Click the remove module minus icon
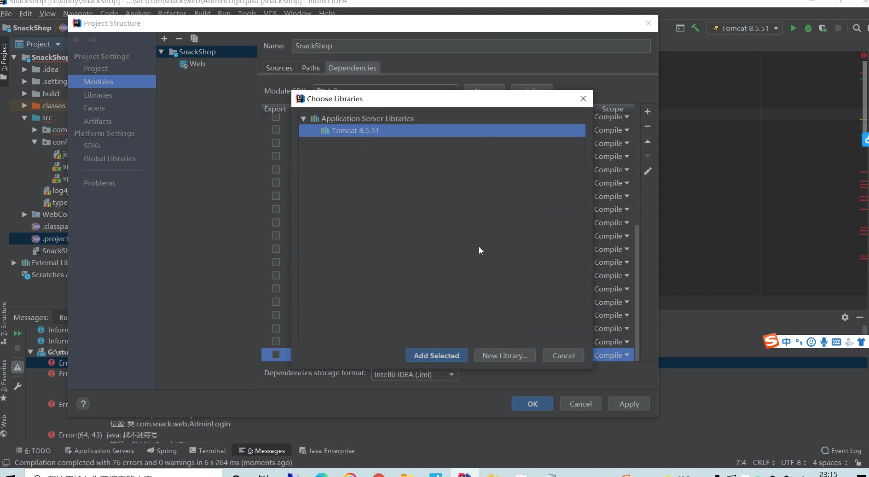The image size is (869, 477). (179, 39)
